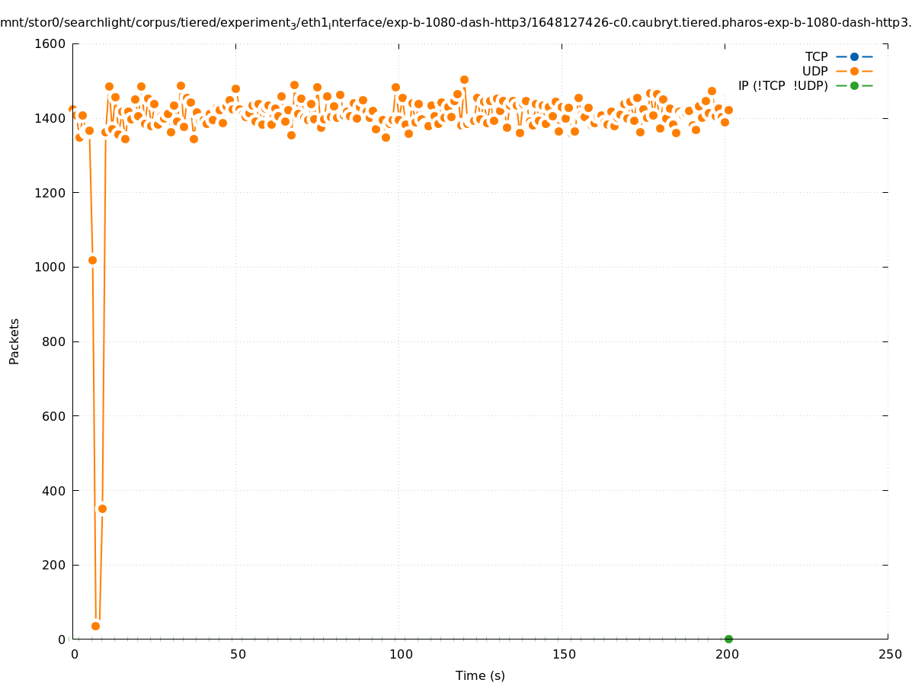Click the Time (s) x-axis label
Screen dimensions: 912x686
pyautogui.click(x=480, y=675)
